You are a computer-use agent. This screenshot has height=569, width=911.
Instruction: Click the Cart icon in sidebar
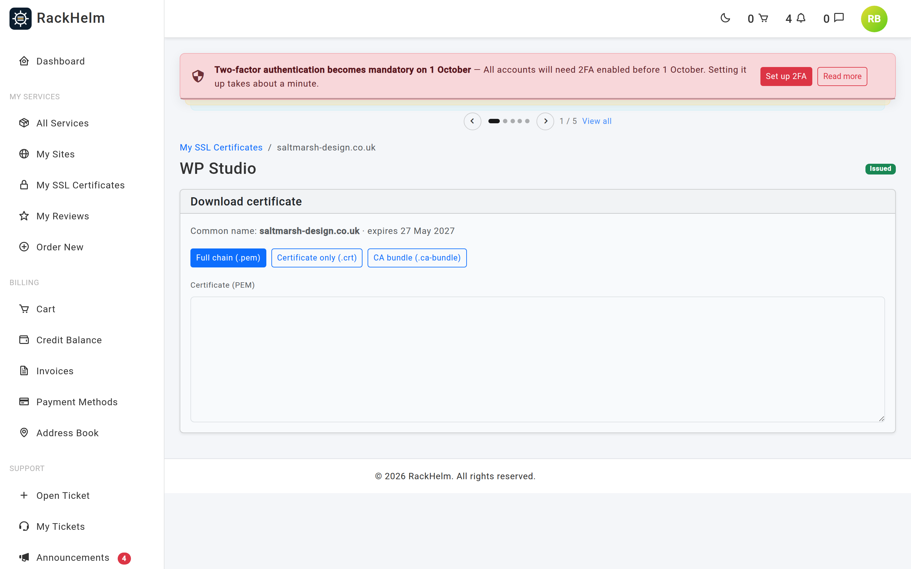point(24,309)
